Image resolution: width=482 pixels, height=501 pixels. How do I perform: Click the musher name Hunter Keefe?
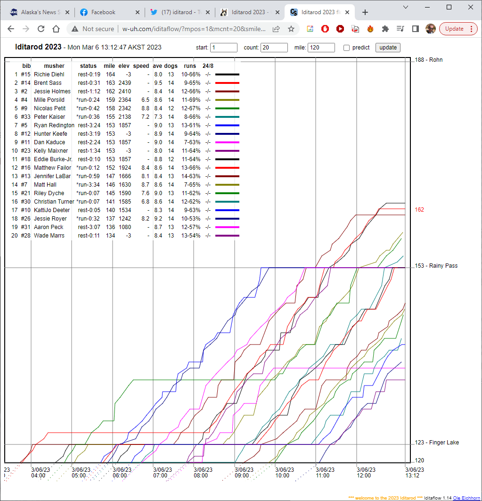[x=50, y=133]
